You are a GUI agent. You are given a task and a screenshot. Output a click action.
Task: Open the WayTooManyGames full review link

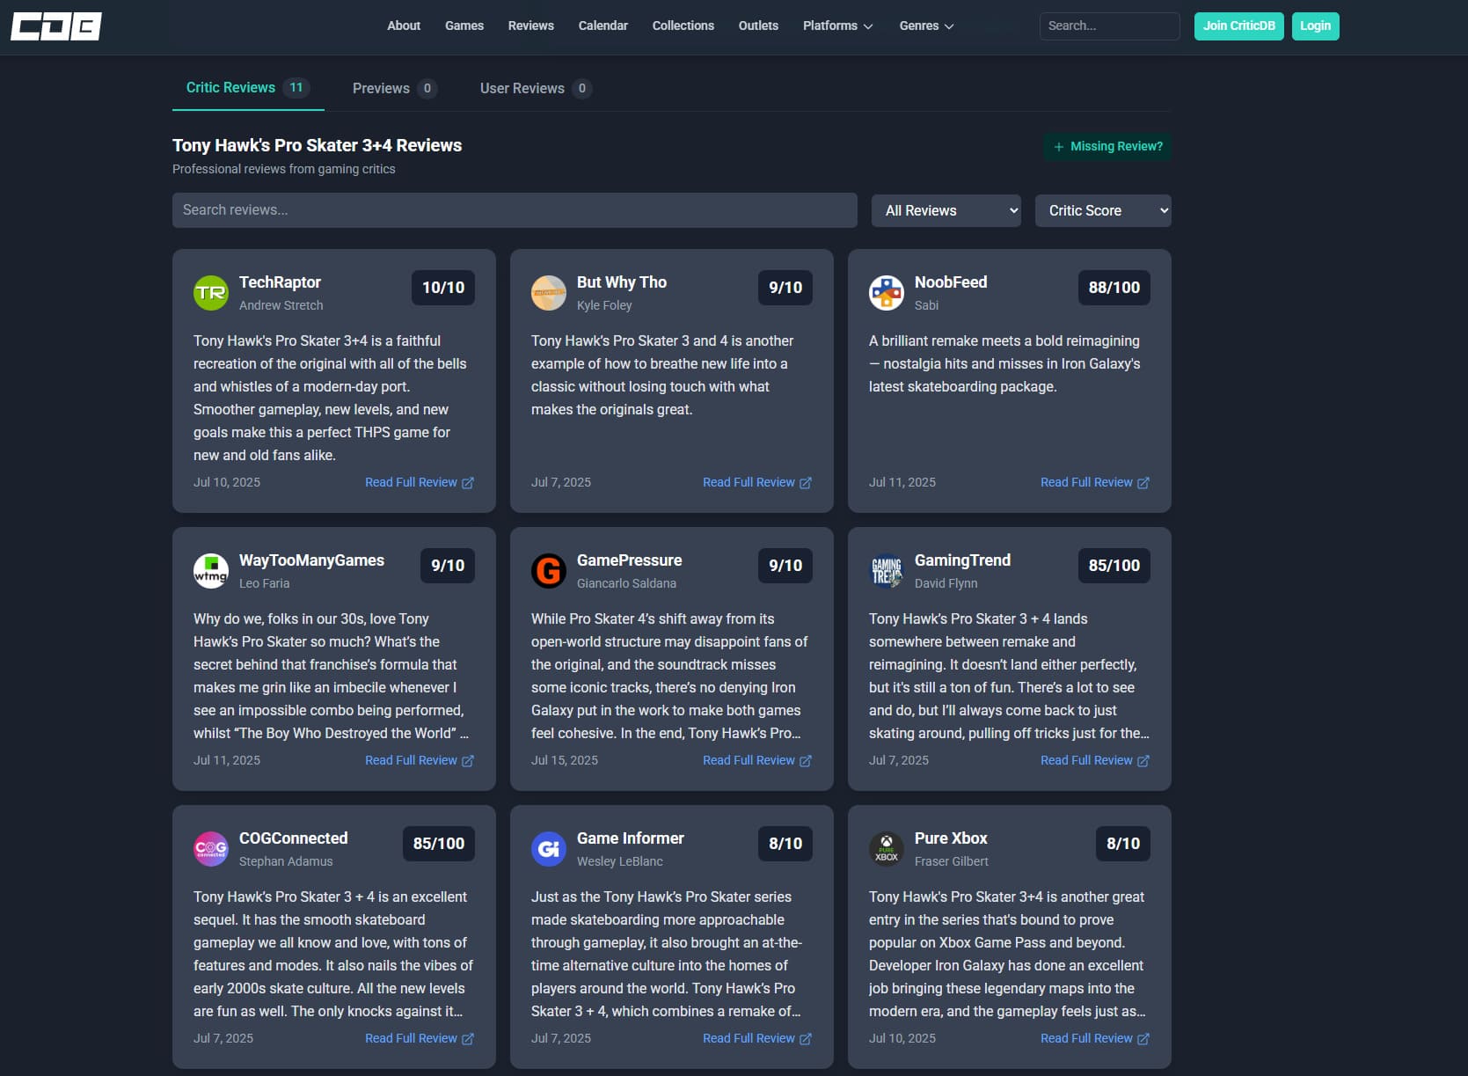(420, 760)
